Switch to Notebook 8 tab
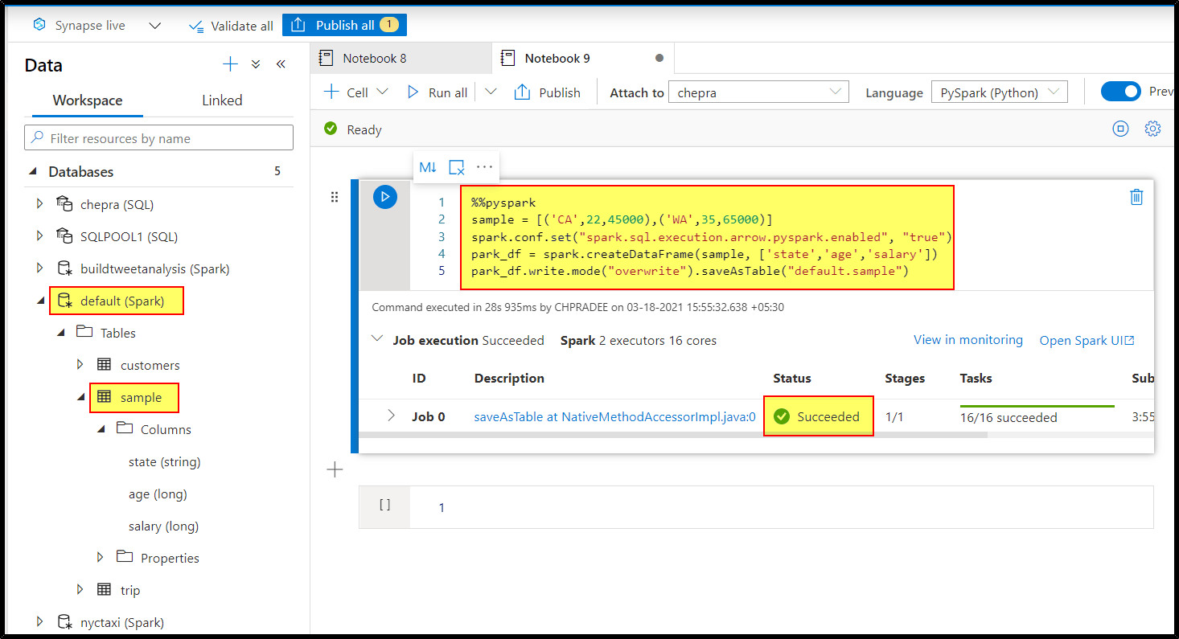Viewport: 1179px width, 639px height. (x=401, y=58)
